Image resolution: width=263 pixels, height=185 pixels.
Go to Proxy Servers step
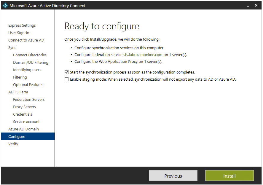[25, 107]
